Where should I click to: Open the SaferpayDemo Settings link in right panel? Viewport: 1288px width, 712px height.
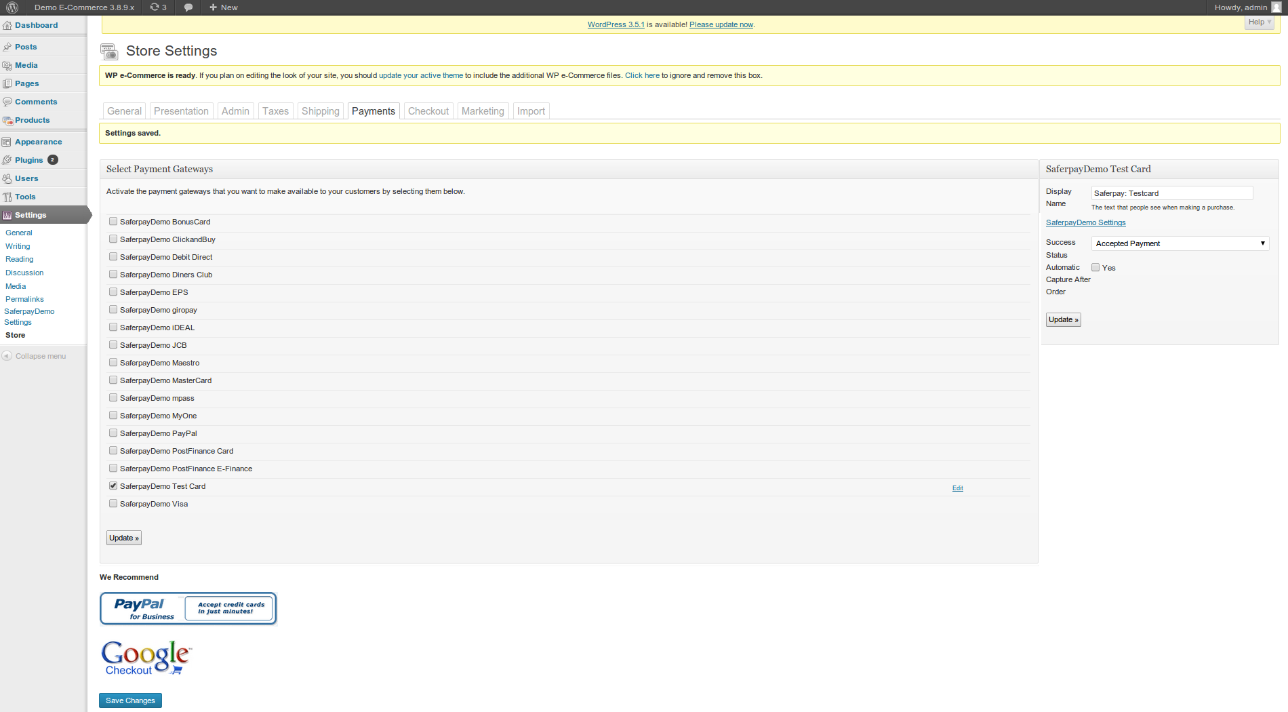(x=1085, y=223)
